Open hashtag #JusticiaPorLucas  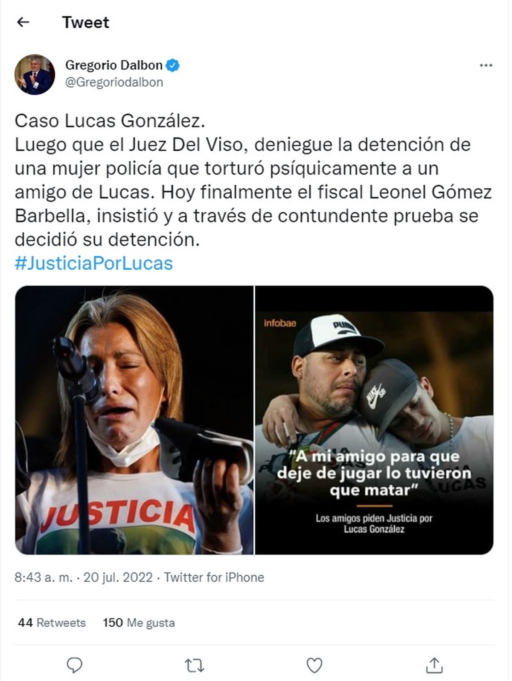[94, 263]
